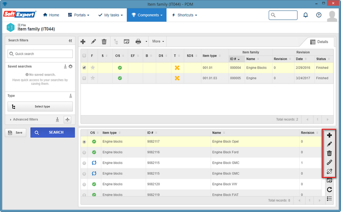This screenshot has height=212, width=341.
Task: Clear advanced filters with the broom icon
Action: [x=57, y=120]
